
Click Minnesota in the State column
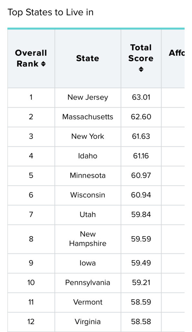click(88, 175)
